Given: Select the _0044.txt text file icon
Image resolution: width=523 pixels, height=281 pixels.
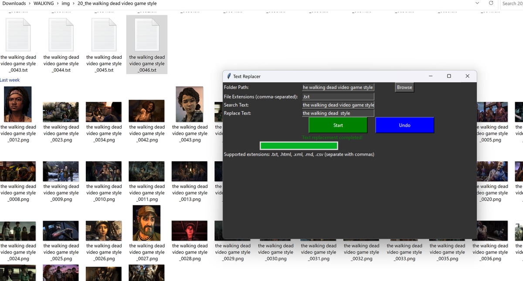Looking at the screenshot, I should 61,36.
